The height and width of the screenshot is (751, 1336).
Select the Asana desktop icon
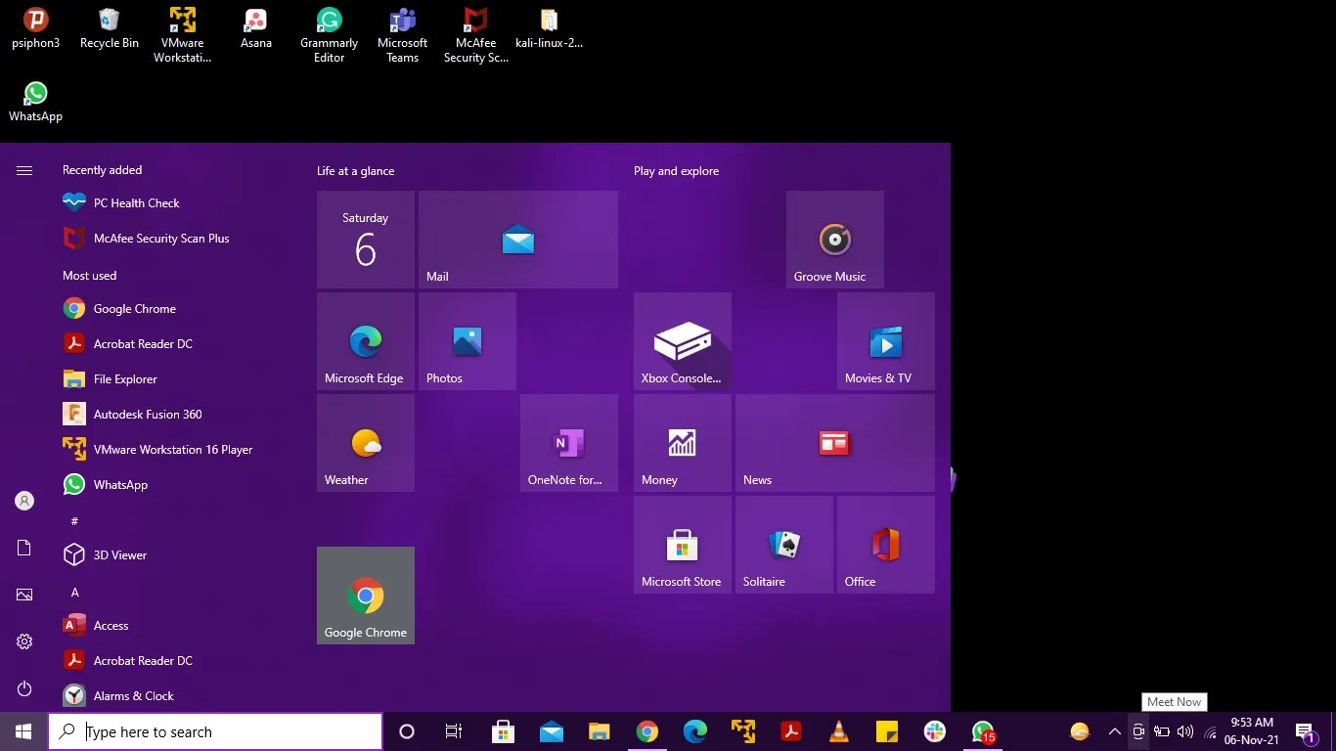click(256, 28)
